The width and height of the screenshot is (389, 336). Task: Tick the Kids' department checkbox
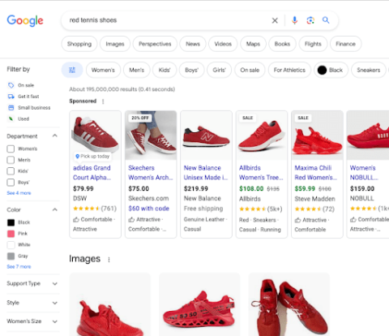pos(11,171)
